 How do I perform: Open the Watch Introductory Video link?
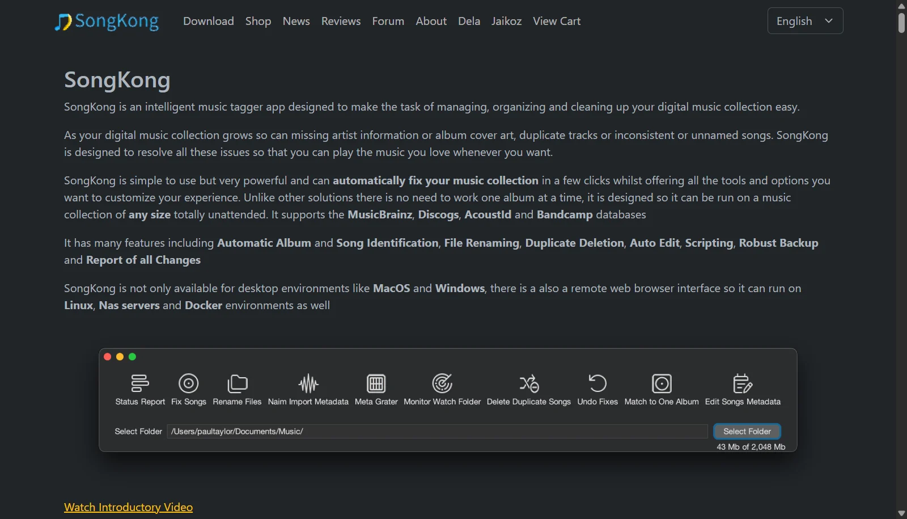tap(128, 507)
